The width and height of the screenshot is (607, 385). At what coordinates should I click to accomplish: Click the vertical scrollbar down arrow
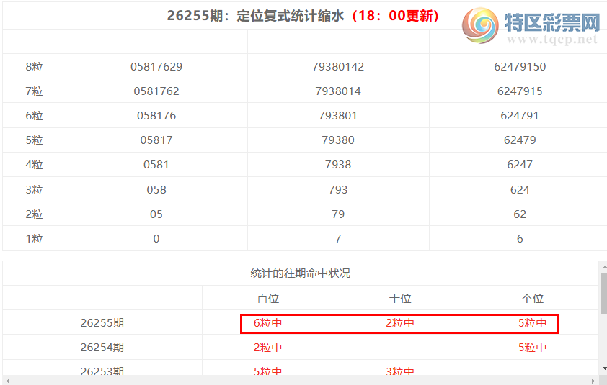[603, 369]
